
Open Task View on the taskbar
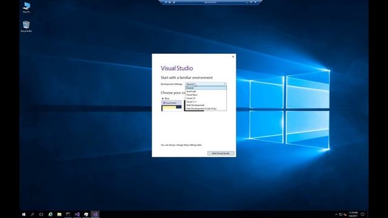(41, 214)
